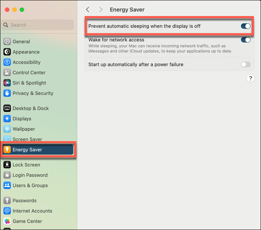The width and height of the screenshot is (261, 230).
Task: Enable Start up automatically after power failure
Action: [x=245, y=64]
